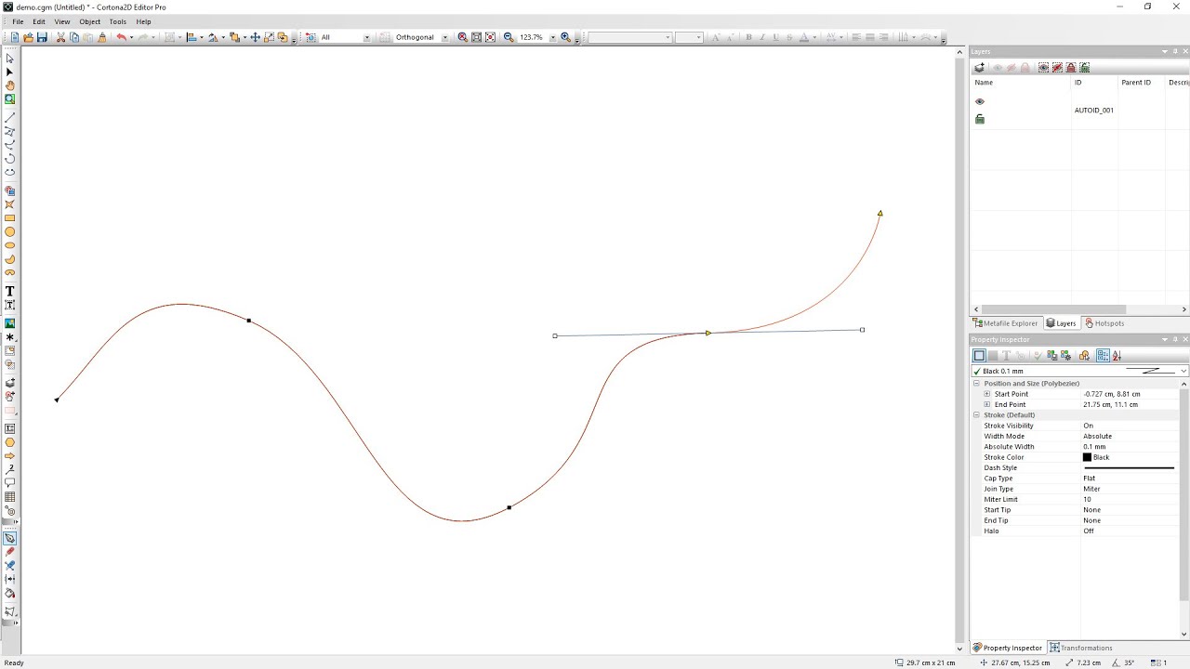Image resolution: width=1190 pixels, height=669 pixels.
Task: Switch to the Metafile Explorer tab
Action: [x=1005, y=323]
